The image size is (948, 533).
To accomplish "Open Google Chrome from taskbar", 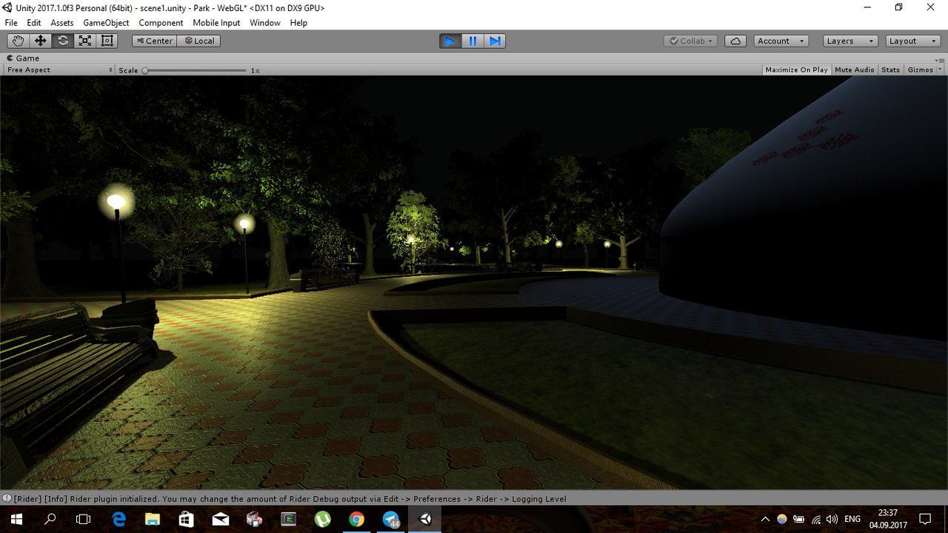I will pos(357,519).
